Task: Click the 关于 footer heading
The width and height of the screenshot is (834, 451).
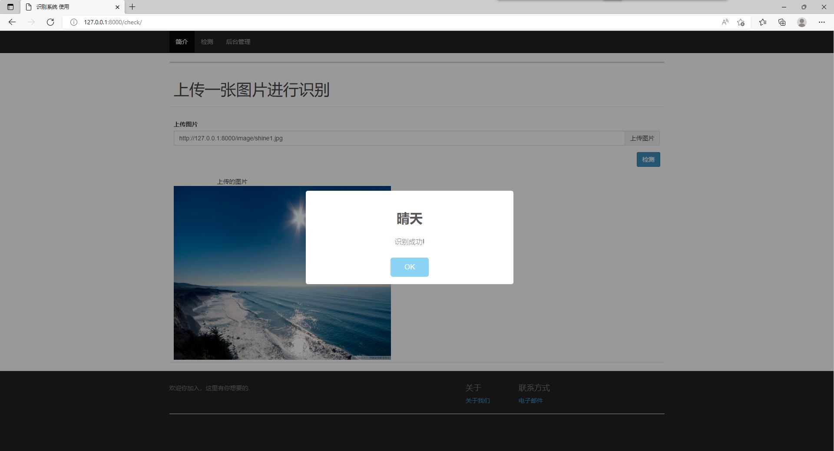Action: tap(473, 388)
